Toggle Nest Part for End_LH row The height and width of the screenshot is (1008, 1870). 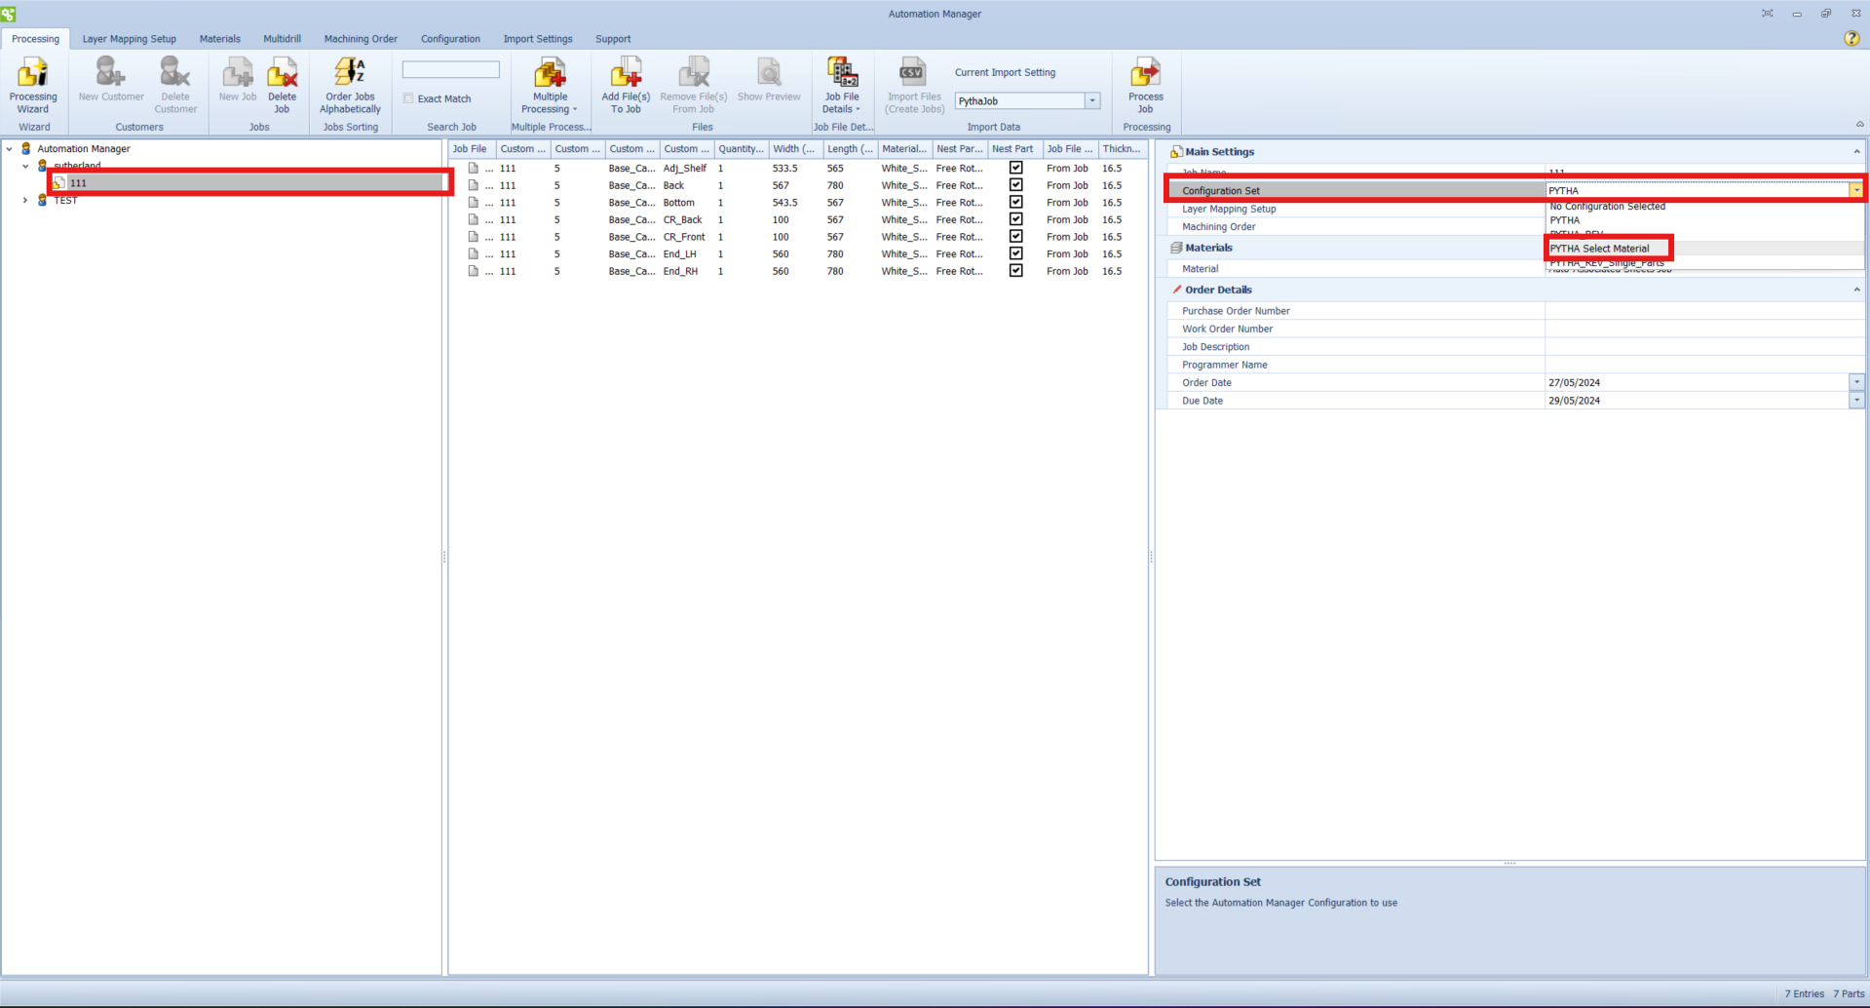1015,253
